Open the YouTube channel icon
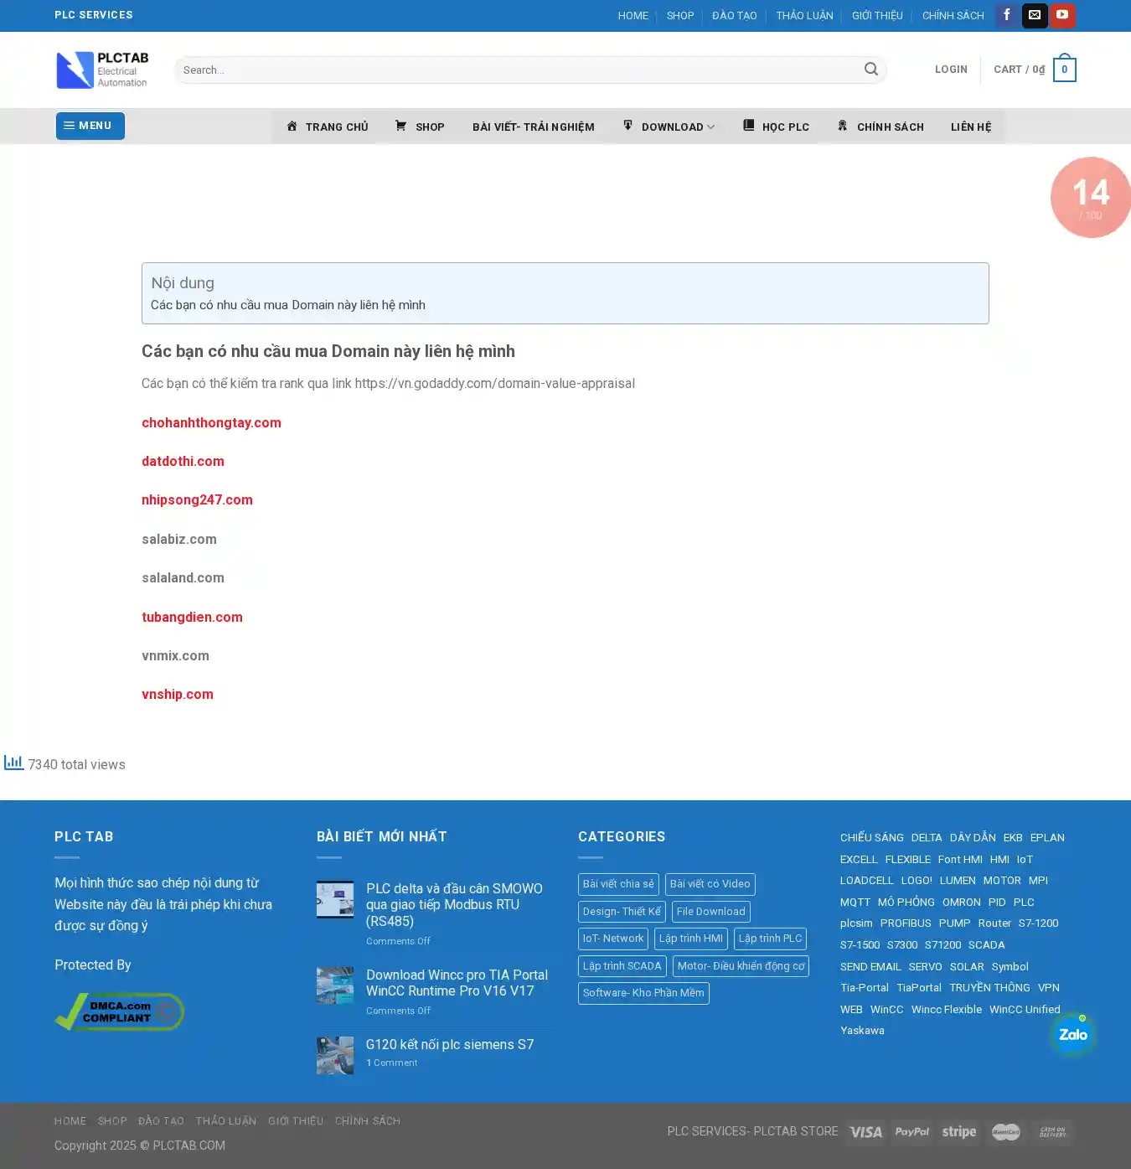The width and height of the screenshot is (1131, 1169). pos(1062,15)
